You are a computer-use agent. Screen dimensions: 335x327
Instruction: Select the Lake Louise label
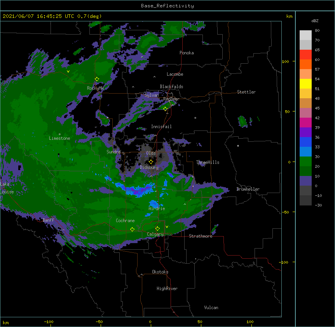pyautogui.click(x=7, y=188)
